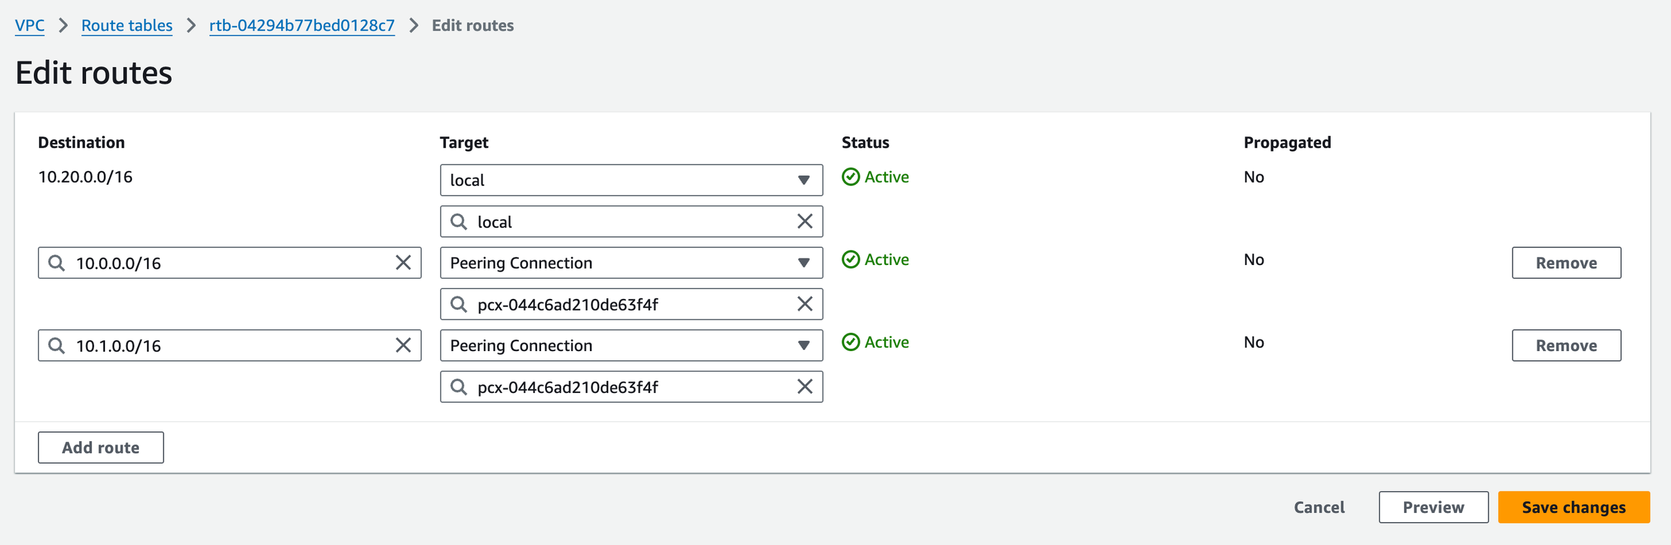Navigate to Route tables breadcrumb

tap(127, 25)
